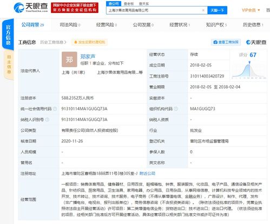This screenshot has height=224, width=270.
Task: Switch to the 公司背景 tab
Action: pyautogui.click(x=32, y=25)
